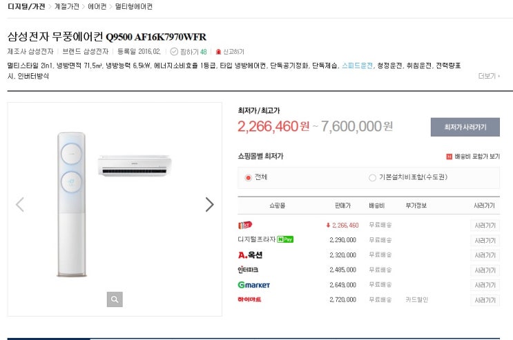
Task: Click the magnifier zoom icon under product image
Action: pos(115,299)
